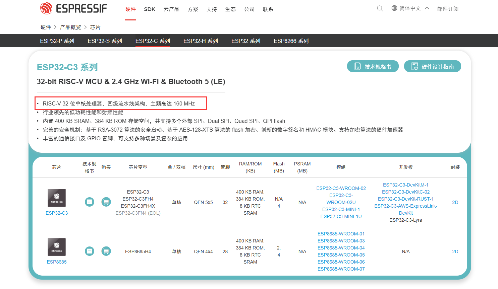Open ESP8685-WROOM-06 module link
The image size is (498, 289).
pos(341,262)
